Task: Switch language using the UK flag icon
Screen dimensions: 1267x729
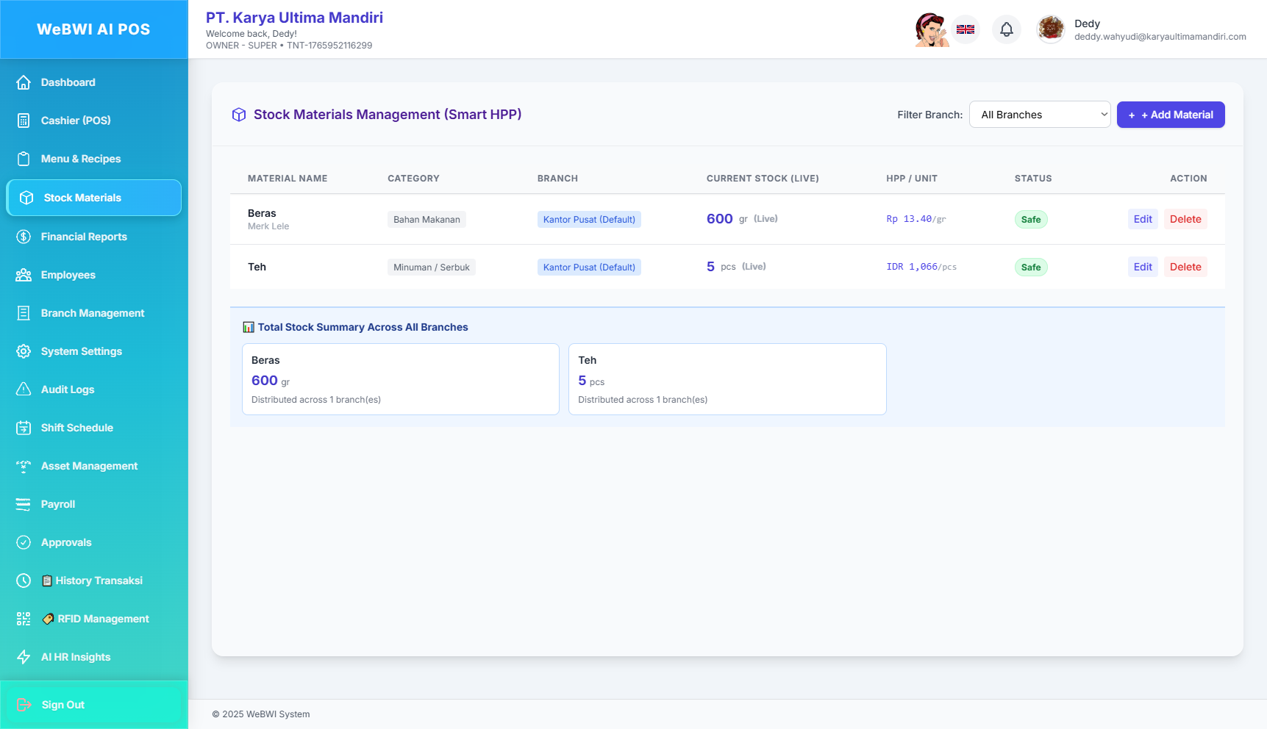Action: point(965,29)
